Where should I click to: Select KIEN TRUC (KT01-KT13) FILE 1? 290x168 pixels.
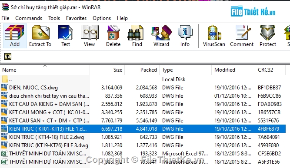coord(48,128)
